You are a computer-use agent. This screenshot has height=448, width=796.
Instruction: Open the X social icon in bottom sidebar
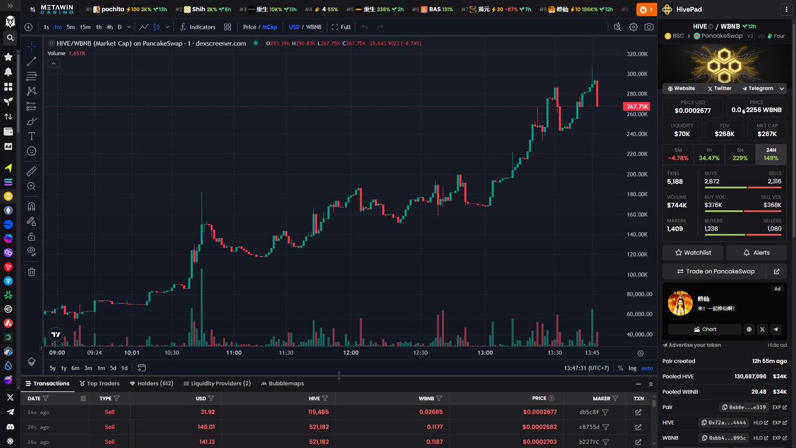(9, 398)
